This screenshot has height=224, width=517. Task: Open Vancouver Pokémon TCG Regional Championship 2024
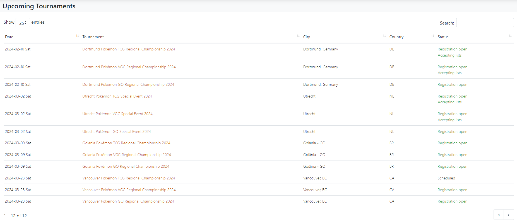(129, 178)
